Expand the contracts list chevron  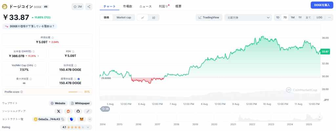coord(90,119)
